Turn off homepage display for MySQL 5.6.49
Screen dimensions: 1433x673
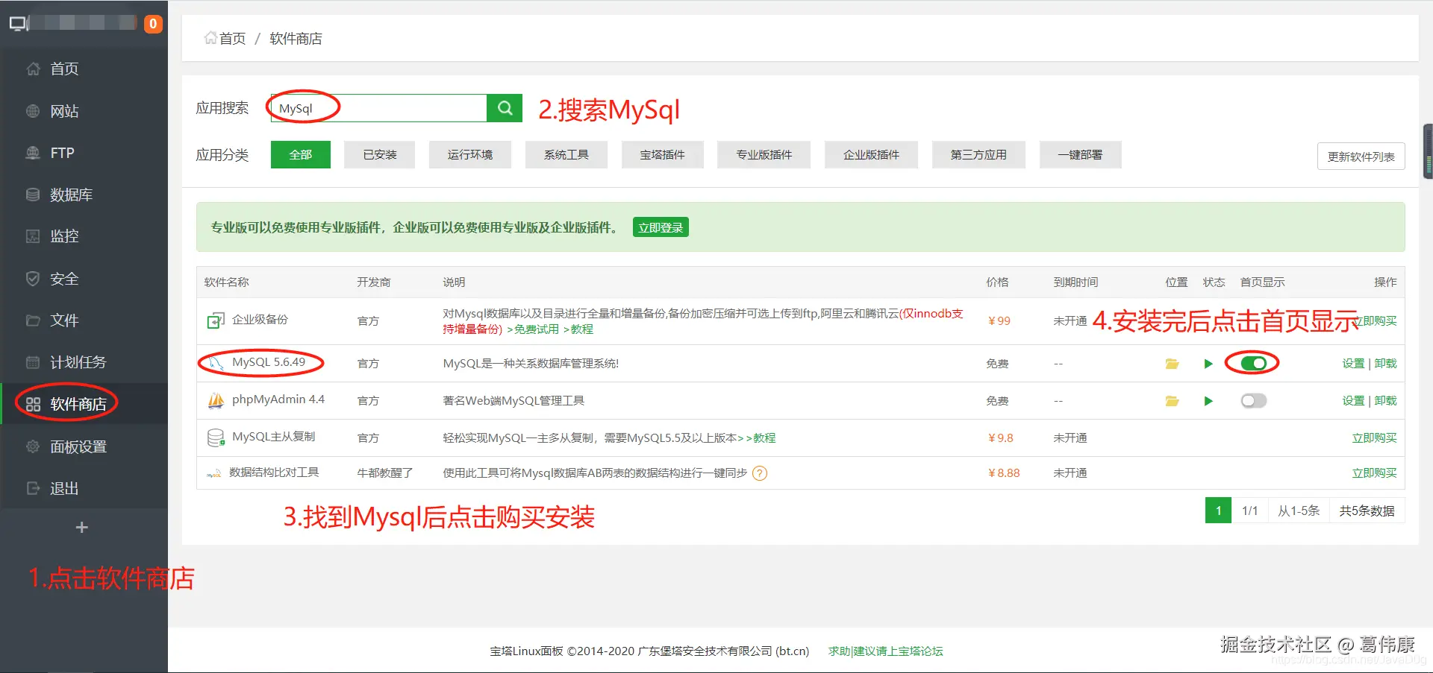point(1254,364)
